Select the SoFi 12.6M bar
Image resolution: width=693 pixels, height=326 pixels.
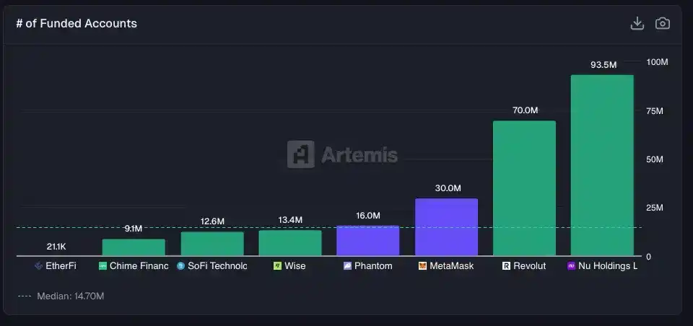[212, 244]
